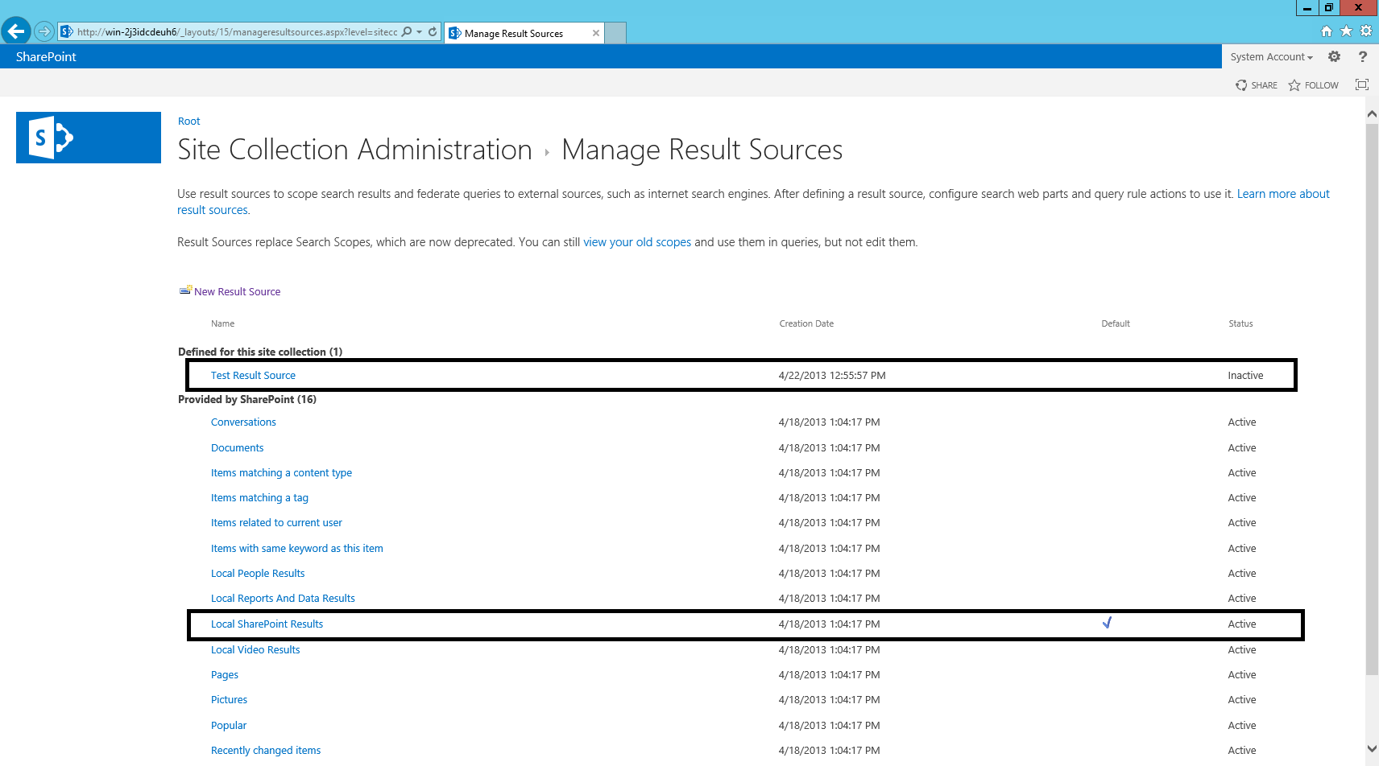
Task: Open Local Video Results
Action: [x=255, y=649]
